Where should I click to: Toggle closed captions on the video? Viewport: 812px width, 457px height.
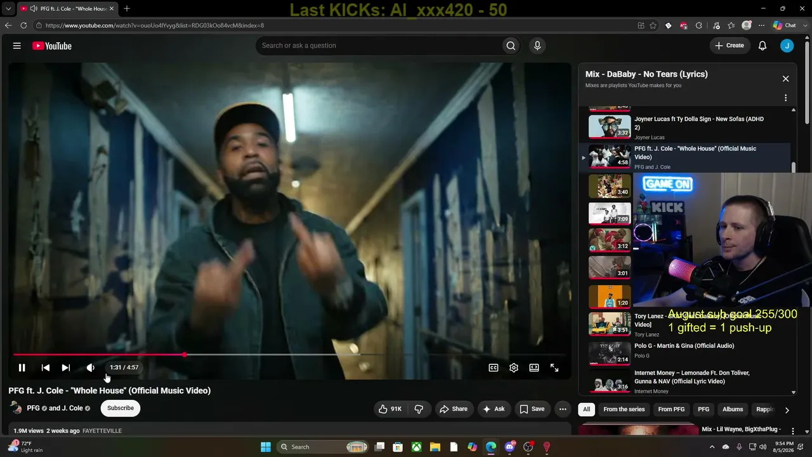coord(494,368)
